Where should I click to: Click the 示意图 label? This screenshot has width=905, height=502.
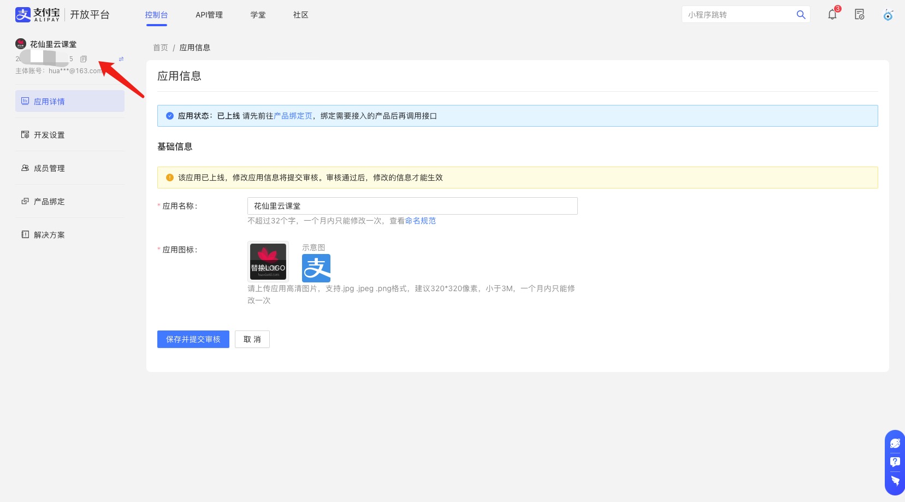pyautogui.click(x=314, y=247)
